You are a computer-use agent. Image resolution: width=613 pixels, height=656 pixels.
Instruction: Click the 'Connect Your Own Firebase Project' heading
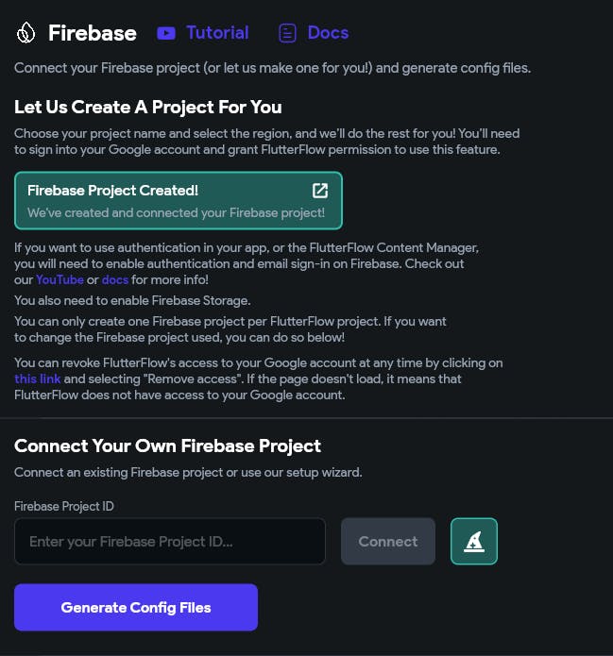point(168,446)
